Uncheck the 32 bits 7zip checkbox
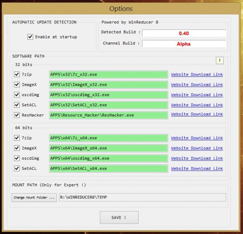Viewport: 243px width, 234px height. [x=17, y=74]
